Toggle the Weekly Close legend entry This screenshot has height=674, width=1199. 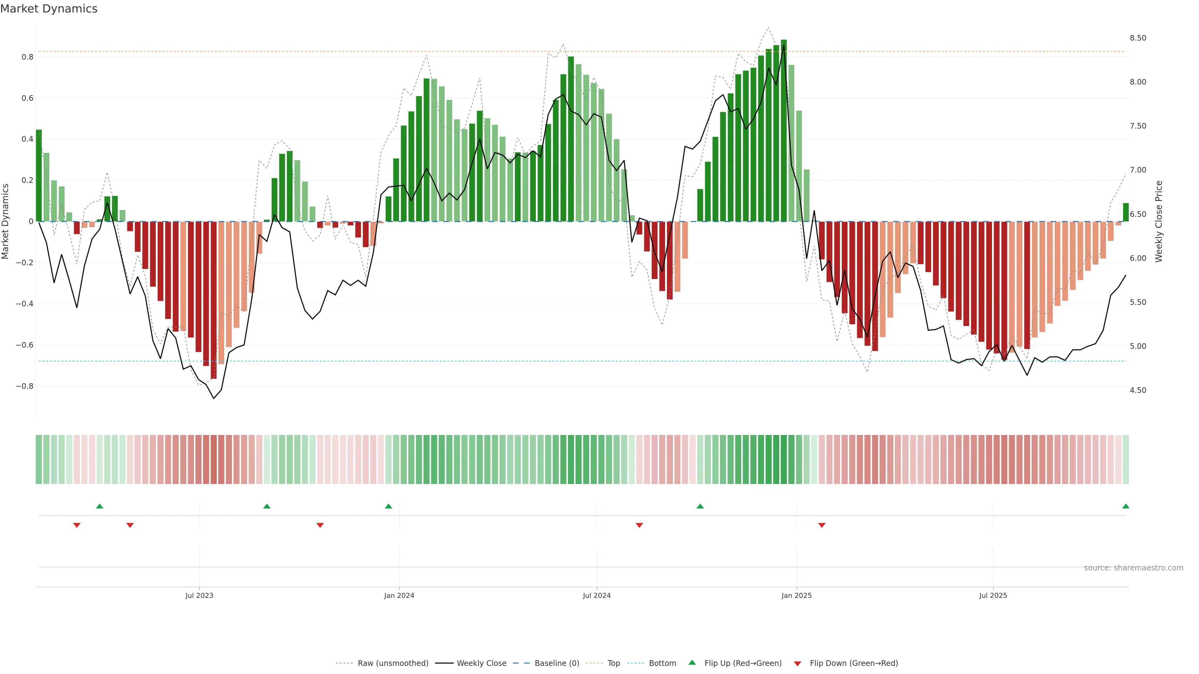481,663
